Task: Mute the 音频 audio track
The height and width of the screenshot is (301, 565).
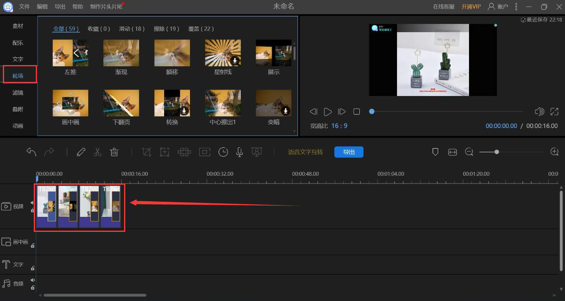Action: pyautogui.click(x=33, y=280)
